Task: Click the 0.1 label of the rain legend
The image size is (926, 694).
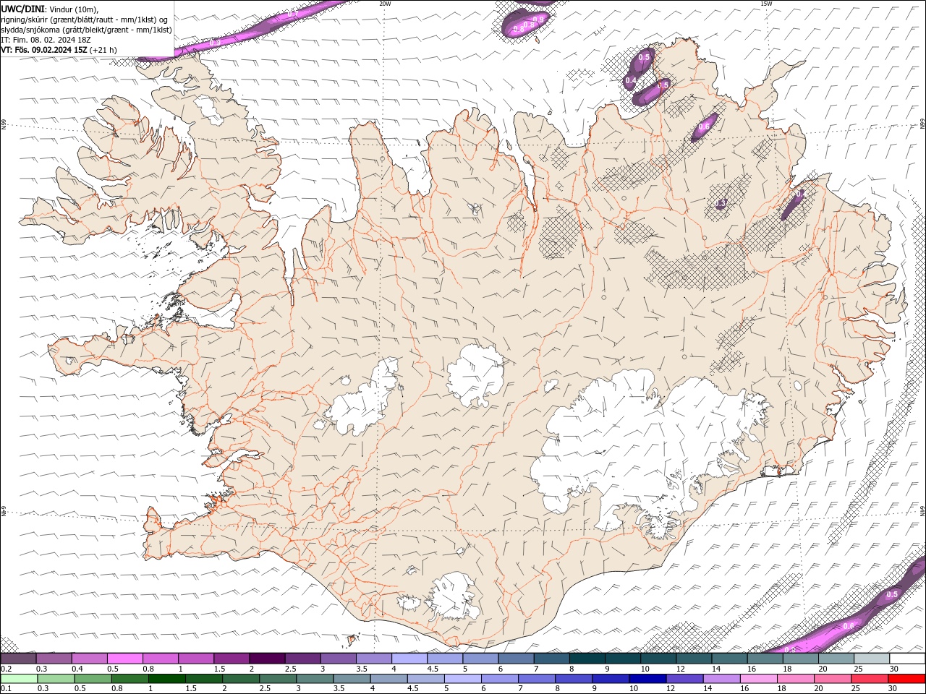Action: coord(6,689)
